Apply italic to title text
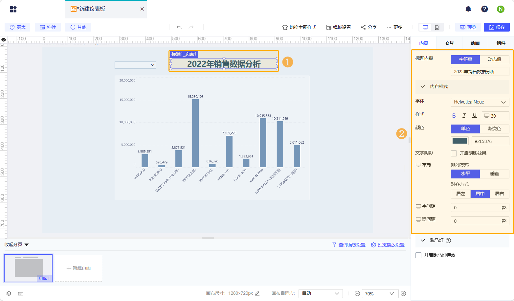 [x=464, y=116]
